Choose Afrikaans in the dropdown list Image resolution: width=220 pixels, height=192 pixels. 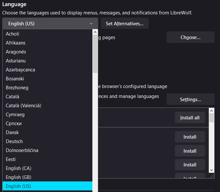(16, 43)
